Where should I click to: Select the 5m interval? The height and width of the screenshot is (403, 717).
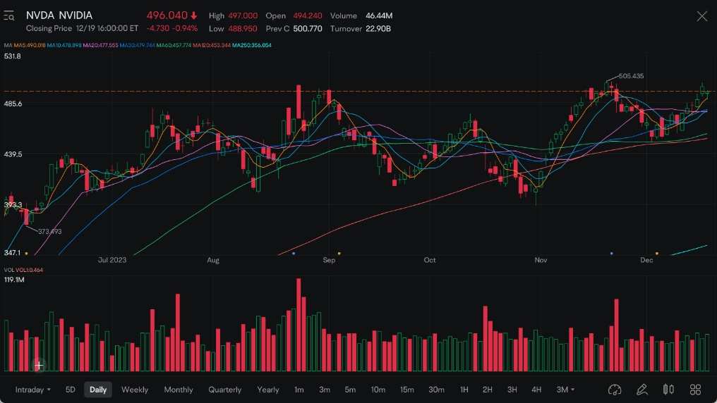pyautogui.click(x=350, y=390)
